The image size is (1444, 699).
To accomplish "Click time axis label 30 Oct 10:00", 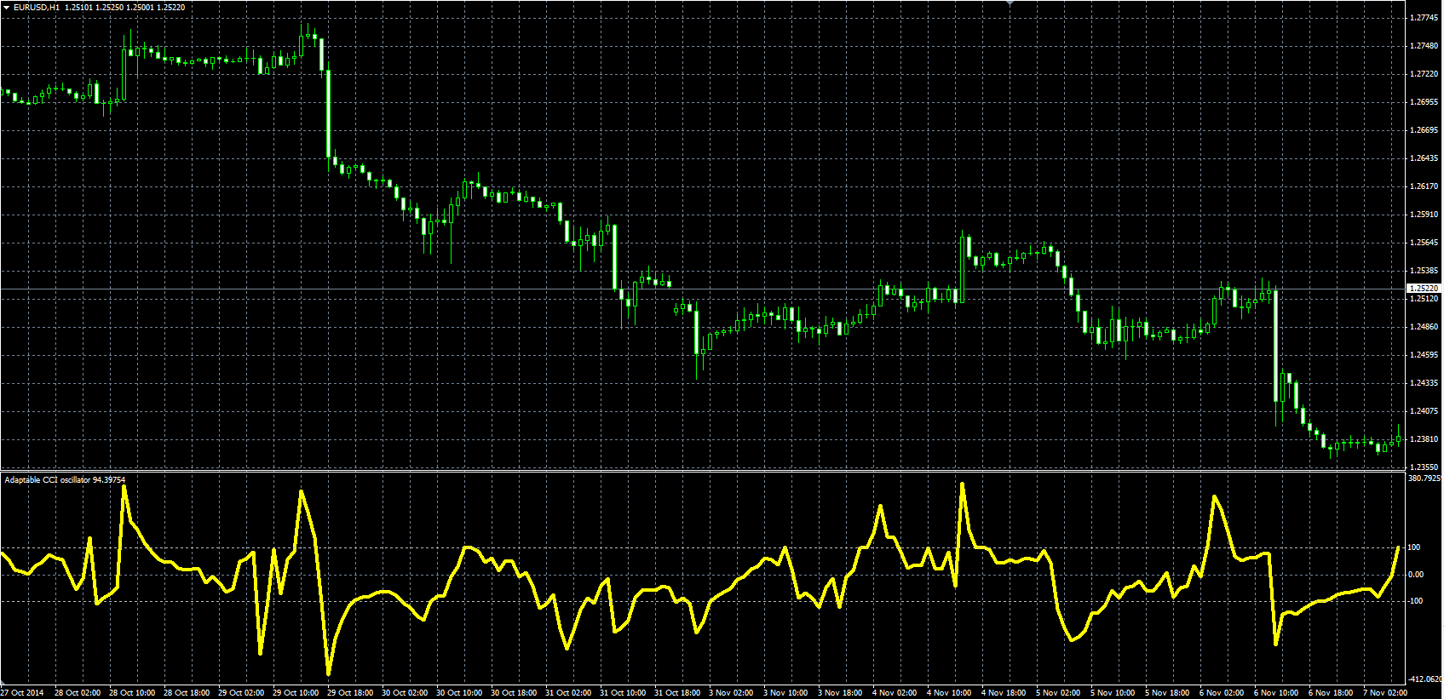I will pyautogui.click(x=459, y=693).
